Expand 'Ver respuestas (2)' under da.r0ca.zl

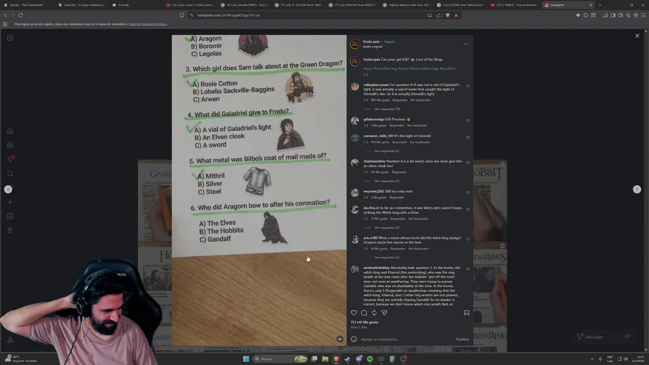[387, 228]
